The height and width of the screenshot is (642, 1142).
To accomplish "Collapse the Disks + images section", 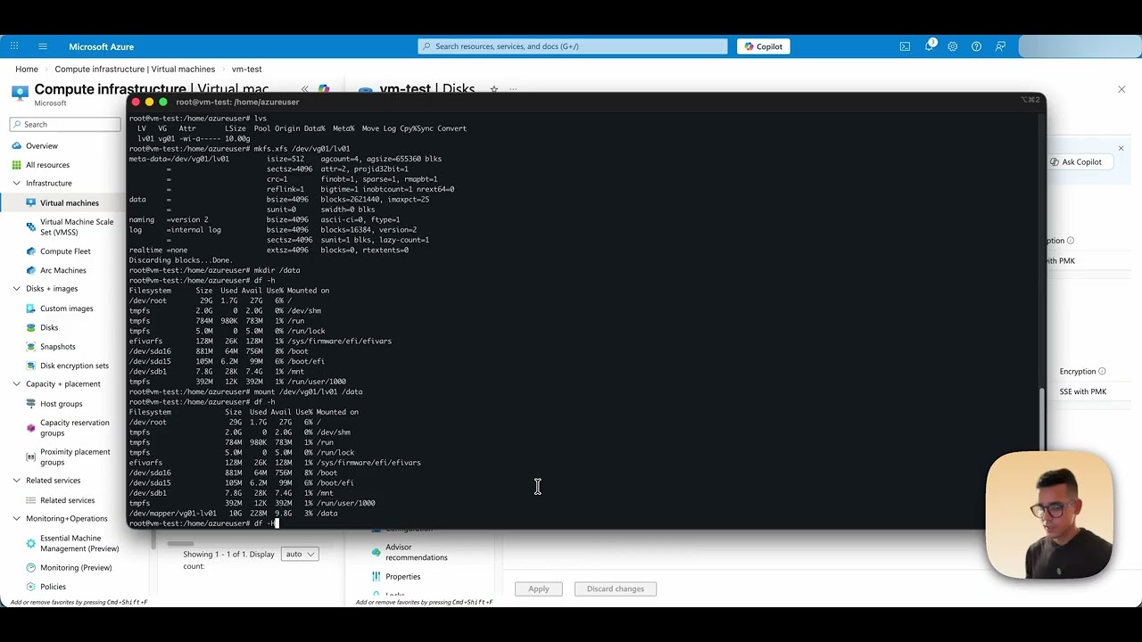I will click(x=17, y=289).
